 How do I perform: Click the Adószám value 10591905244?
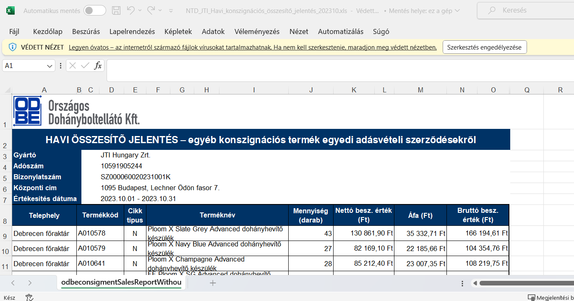[121, 166]
